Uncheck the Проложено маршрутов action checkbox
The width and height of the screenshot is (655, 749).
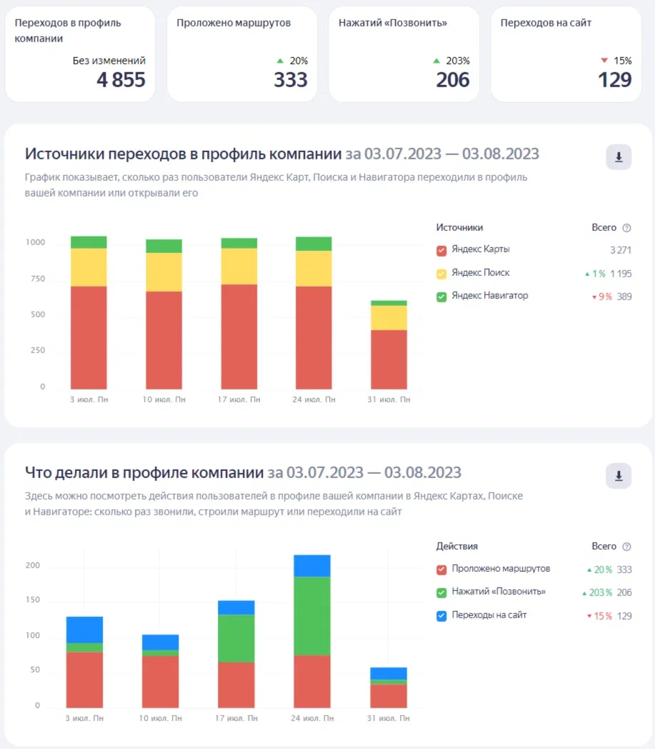click(x=441, y=570)
